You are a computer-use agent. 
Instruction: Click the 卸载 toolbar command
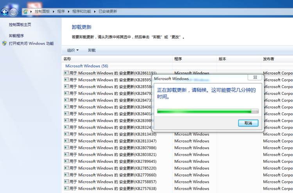(x=92, y=50)
